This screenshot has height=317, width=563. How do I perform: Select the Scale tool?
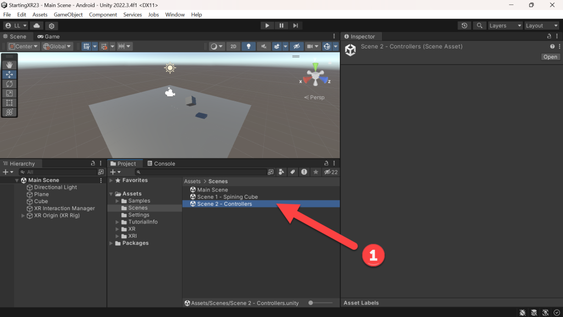(9, 94)
